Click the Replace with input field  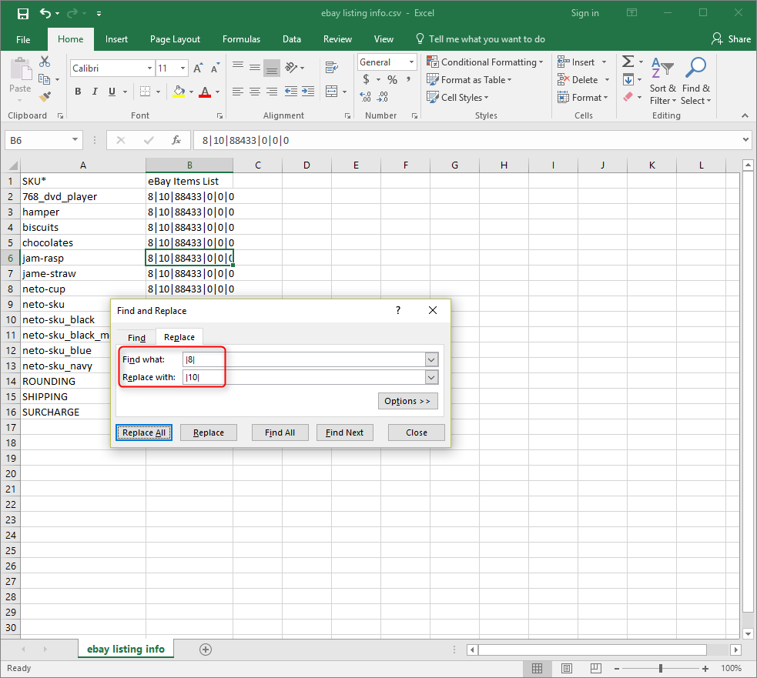click(x=304, y=377)
